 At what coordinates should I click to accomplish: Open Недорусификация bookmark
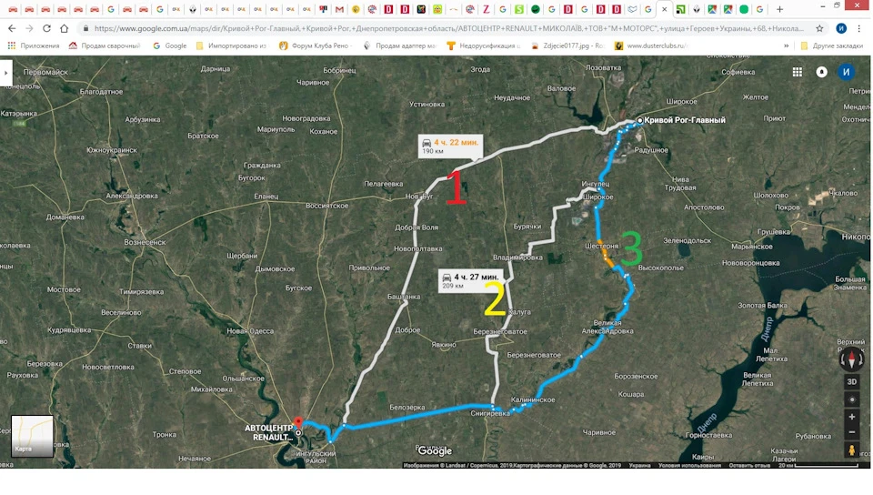click(484, 45)
